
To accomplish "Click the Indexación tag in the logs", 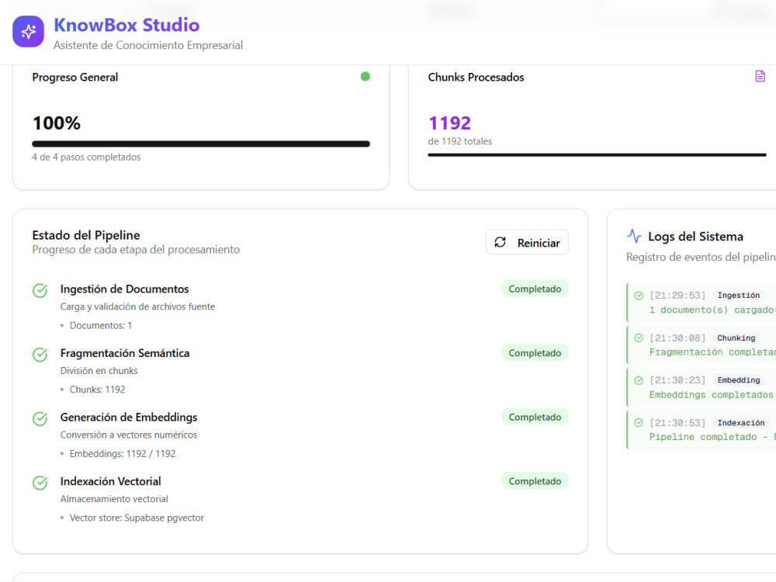I will [741, 423].
